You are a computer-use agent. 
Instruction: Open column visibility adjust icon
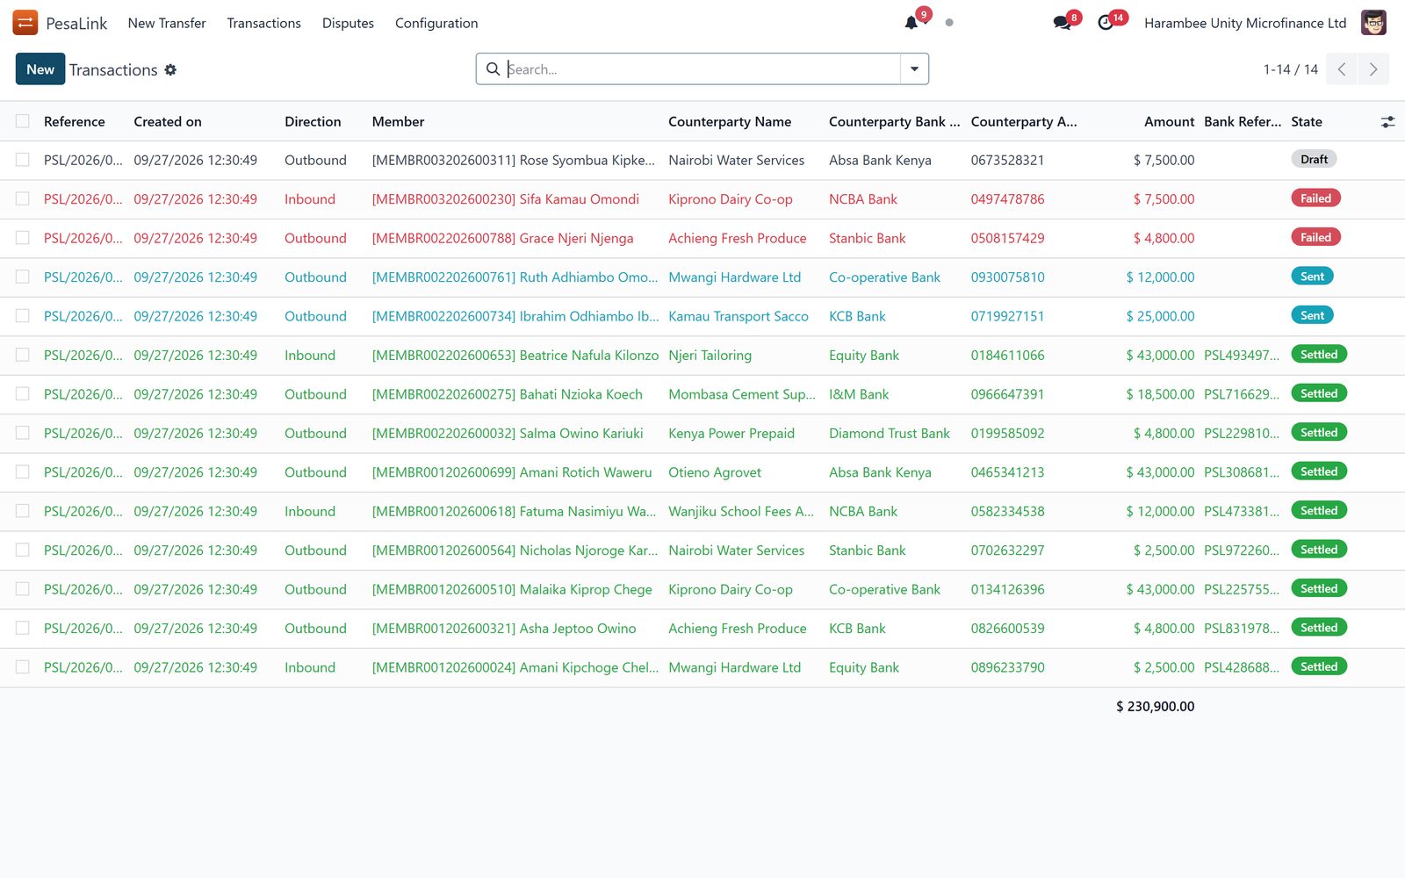coord(1387,122)
